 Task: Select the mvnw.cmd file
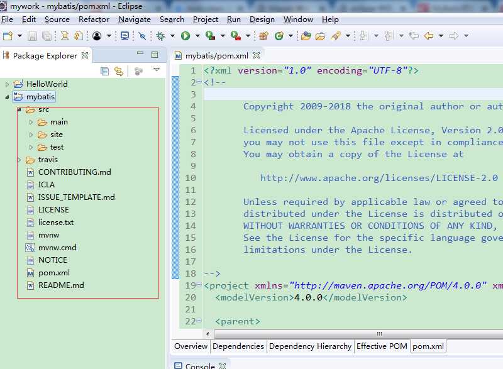tap(57, 248)
